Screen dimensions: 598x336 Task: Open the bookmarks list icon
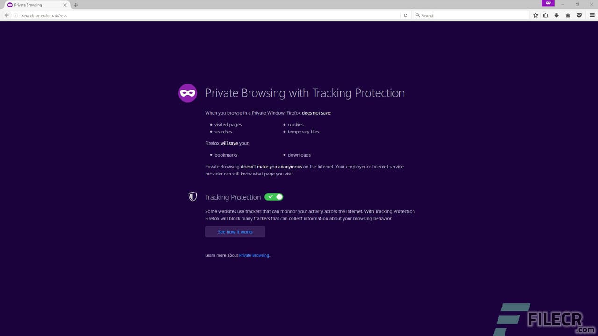(x=546, y=15)
